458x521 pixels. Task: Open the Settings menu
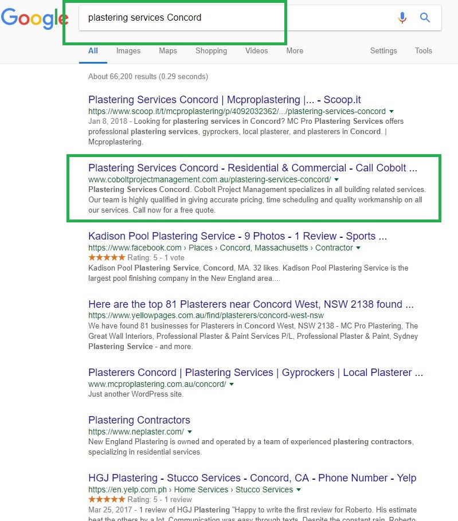383,51
